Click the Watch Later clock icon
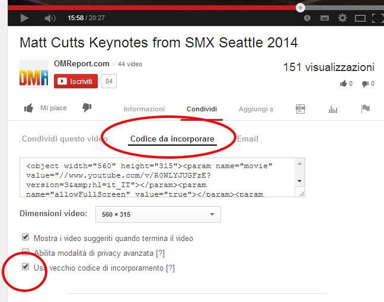This screenshot has height=302, width=384. (307, 18)
